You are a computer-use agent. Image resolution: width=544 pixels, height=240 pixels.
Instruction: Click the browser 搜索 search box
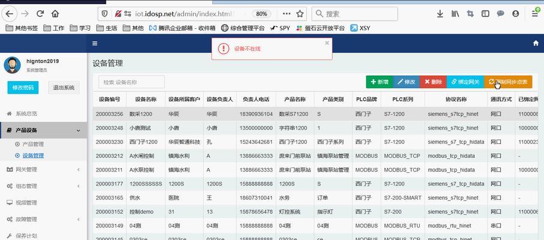355,14
